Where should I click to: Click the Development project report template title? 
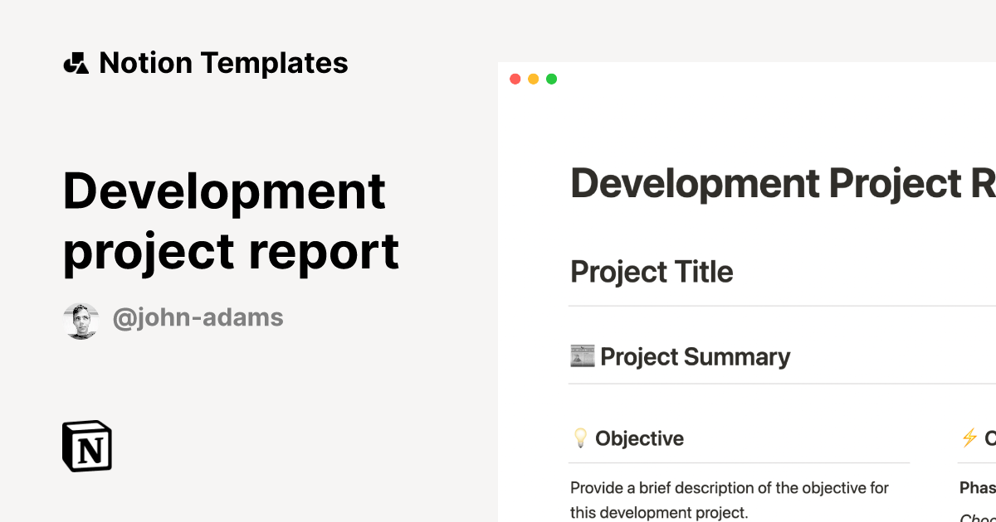(x=231, y=222)
